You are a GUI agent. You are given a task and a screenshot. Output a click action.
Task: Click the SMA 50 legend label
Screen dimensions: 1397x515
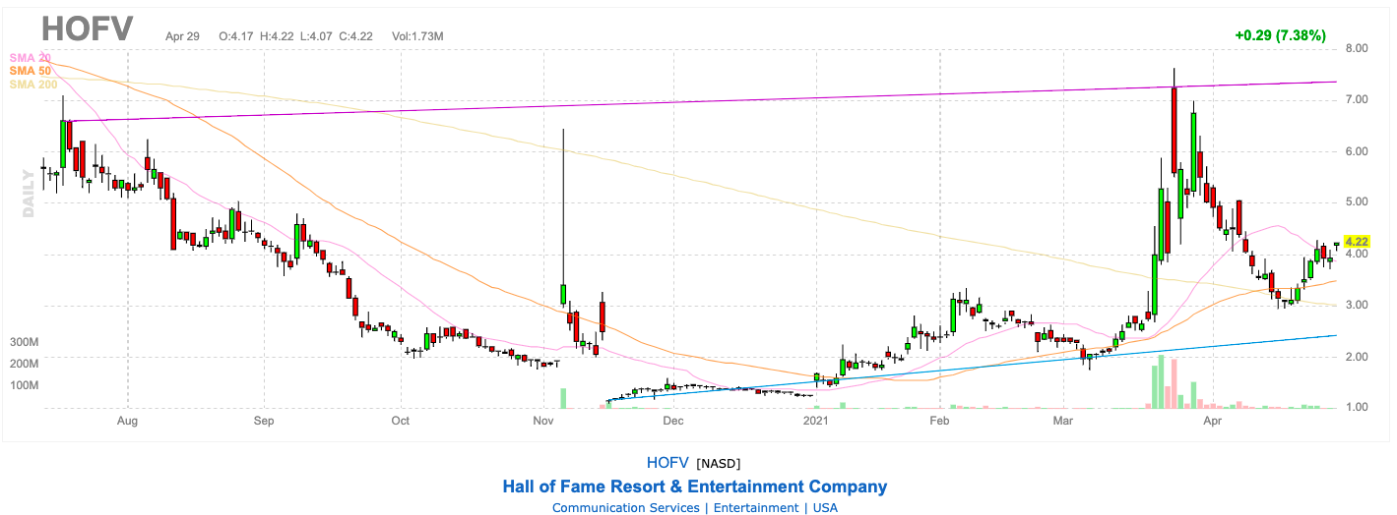click(30, 71)
